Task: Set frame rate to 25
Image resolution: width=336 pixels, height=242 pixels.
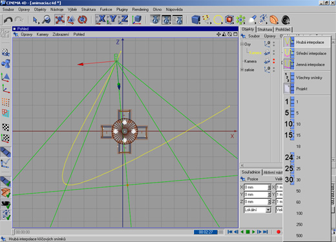Action: 307,168
